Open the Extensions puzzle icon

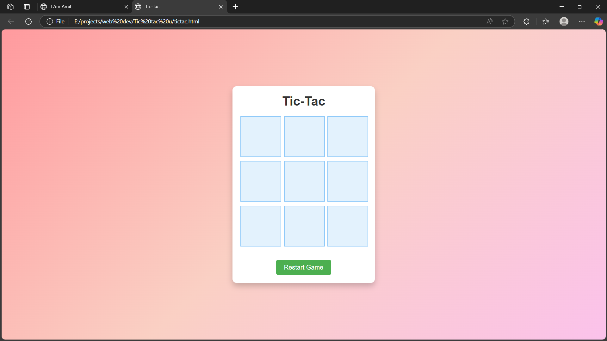[x=526, y=21]
